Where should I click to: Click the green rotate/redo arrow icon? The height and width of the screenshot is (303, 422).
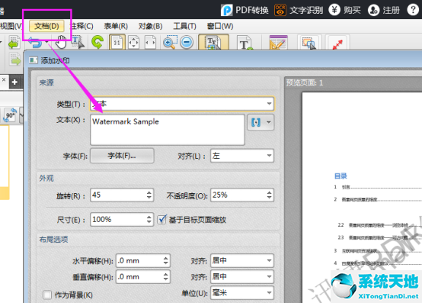coord(98,42)
